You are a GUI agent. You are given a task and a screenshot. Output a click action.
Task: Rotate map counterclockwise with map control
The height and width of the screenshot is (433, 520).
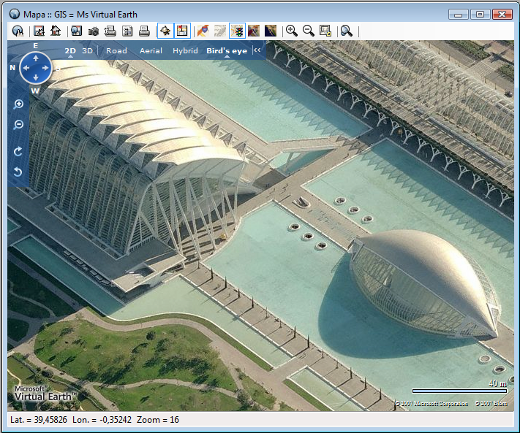pos(19,172)
